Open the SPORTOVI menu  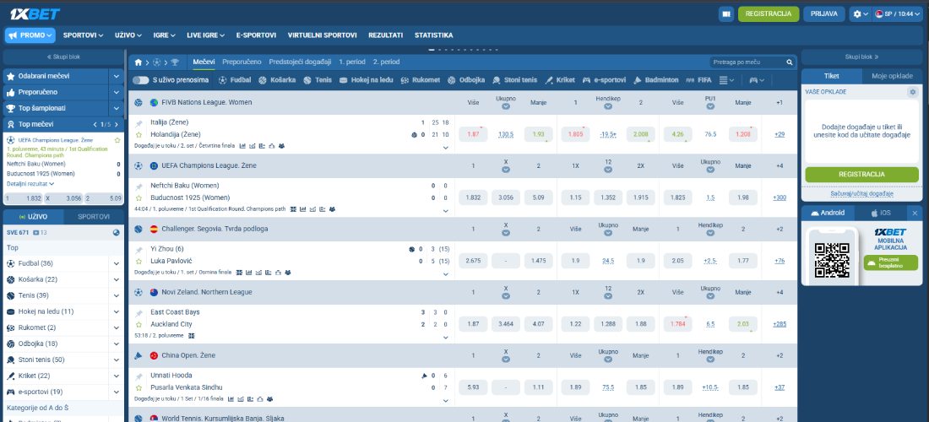click(83, 35)
